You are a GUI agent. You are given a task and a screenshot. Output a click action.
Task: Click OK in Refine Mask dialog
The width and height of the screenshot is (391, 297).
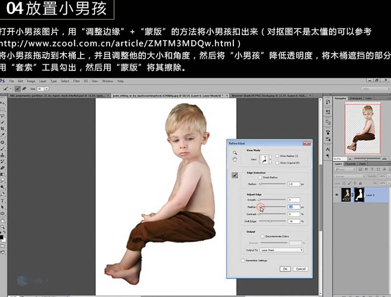point(285,269)
